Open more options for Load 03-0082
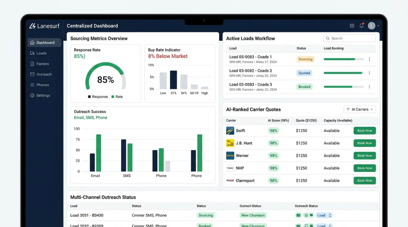Viewport: 408px width, 227px height. point(369,73)
